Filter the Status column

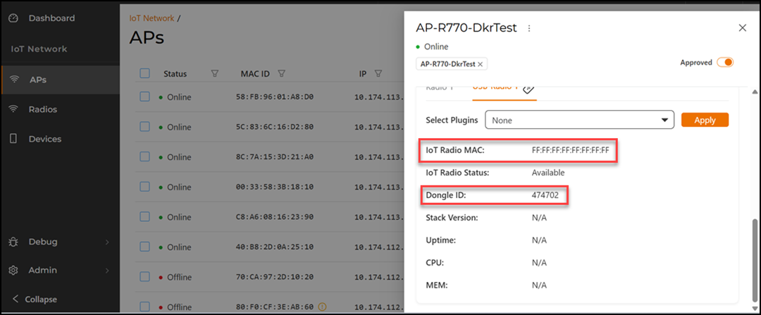click(215, 74)
